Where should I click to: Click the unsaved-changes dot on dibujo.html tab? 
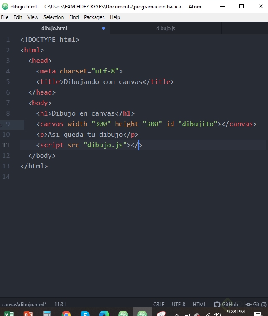point(103,28)
